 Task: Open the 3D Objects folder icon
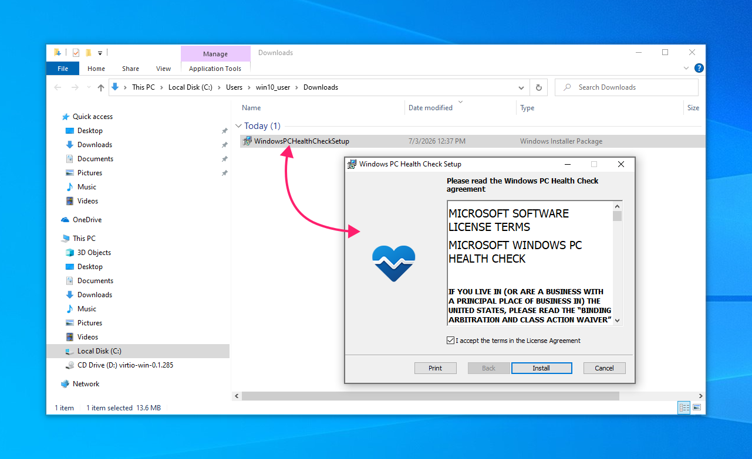tap(70, 253)
